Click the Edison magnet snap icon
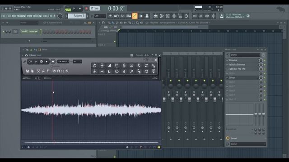This screenshot has height=162, width=289. 58,71
